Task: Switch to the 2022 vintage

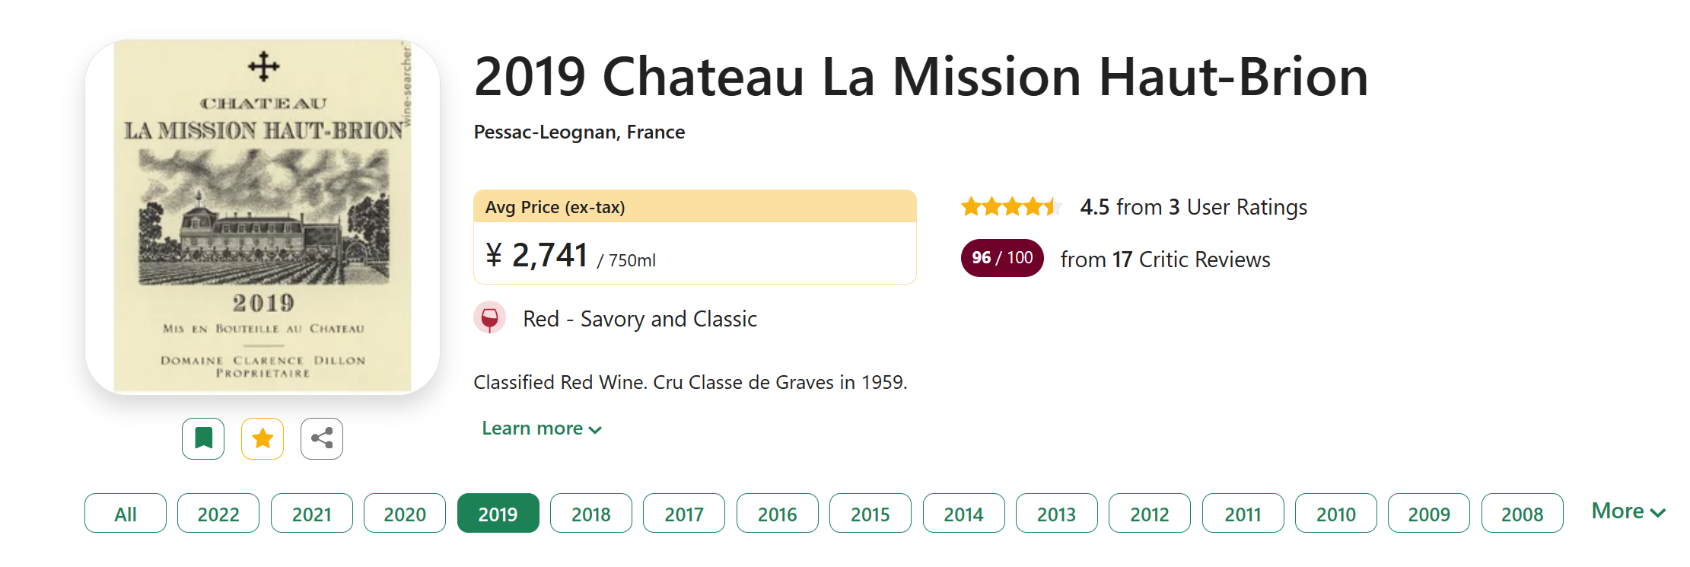Action: point(218,514)
